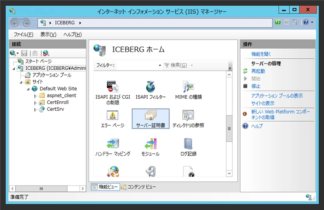Click the stop (停止) square icon
The width and height of the screenshot is (324, 210).
pos(245,86)
